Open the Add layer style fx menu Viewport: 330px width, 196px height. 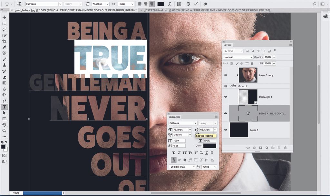click(254, 148)
